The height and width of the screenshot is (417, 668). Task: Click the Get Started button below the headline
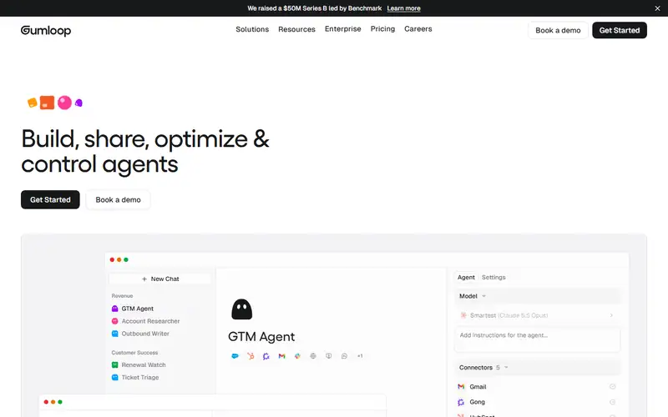pyautogui.click(x=50, y=199)
